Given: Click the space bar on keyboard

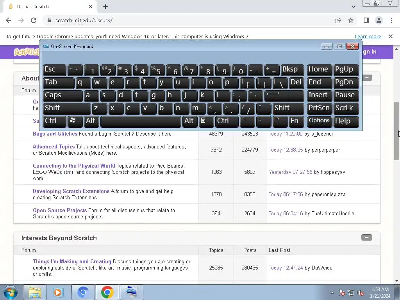Looking at the screenshot, I should pyautogui.click(x=141, y=121).
